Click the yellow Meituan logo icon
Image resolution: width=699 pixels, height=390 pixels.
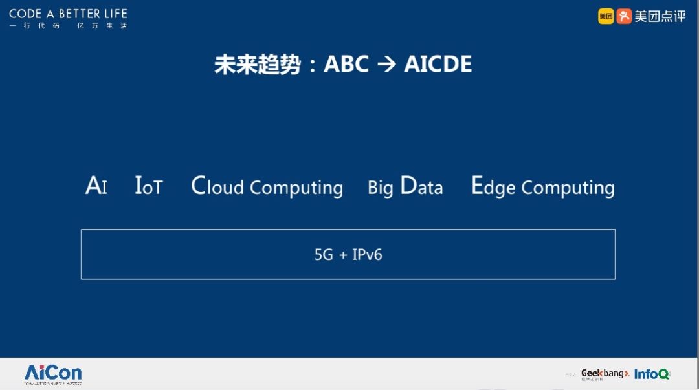pyautogui.click(x=606, y=16)
